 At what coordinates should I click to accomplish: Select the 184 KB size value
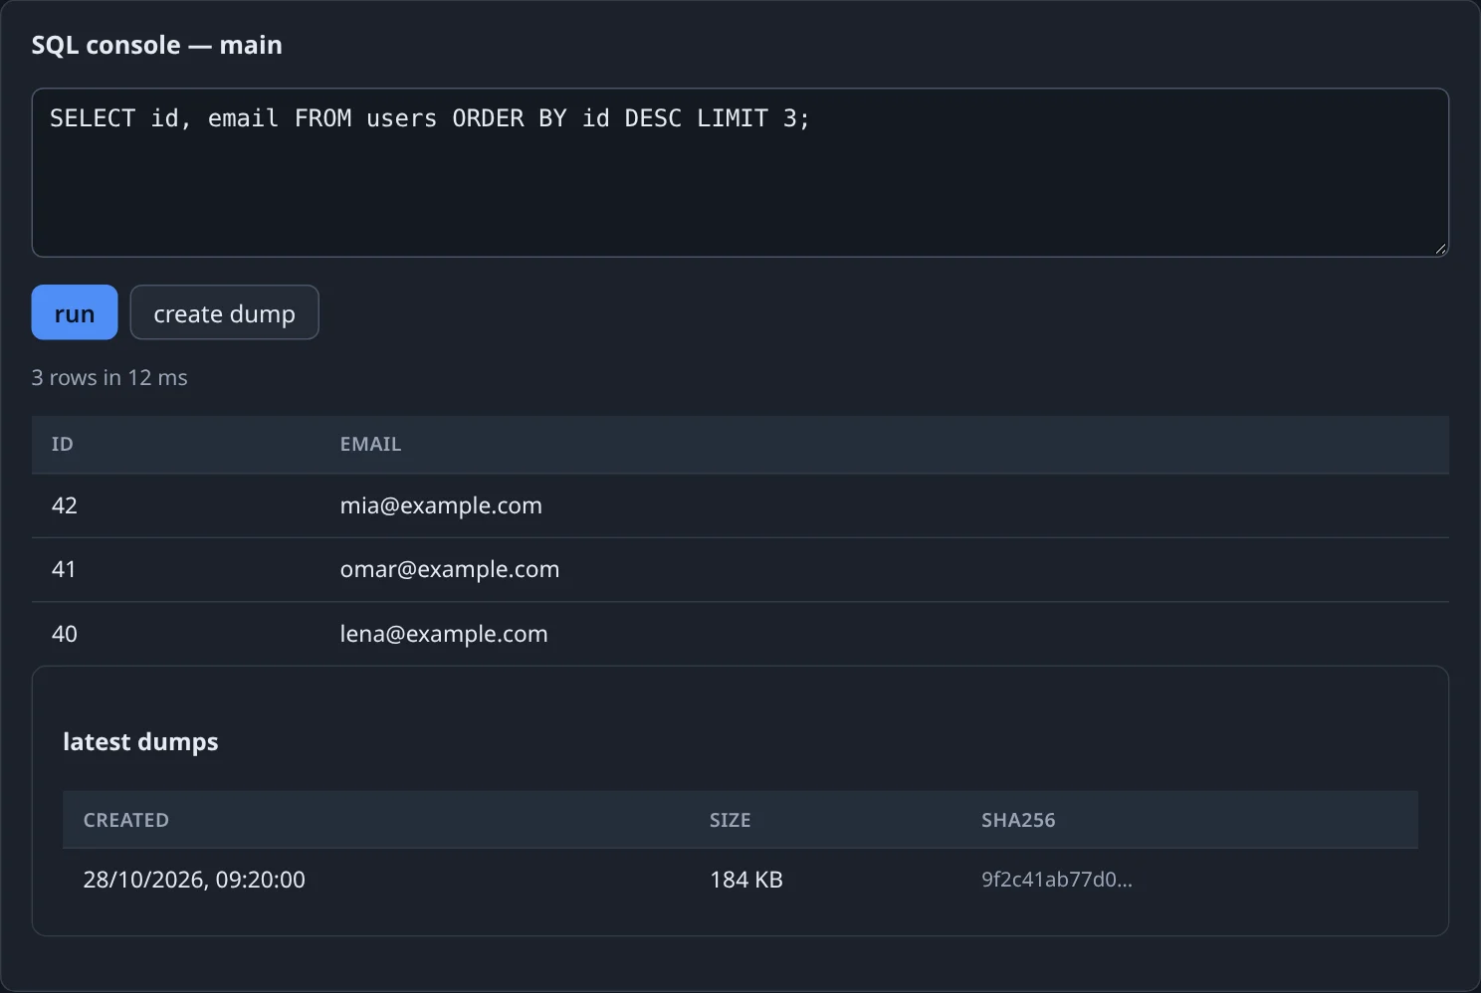pyautogui.click(x=746, y=880)
